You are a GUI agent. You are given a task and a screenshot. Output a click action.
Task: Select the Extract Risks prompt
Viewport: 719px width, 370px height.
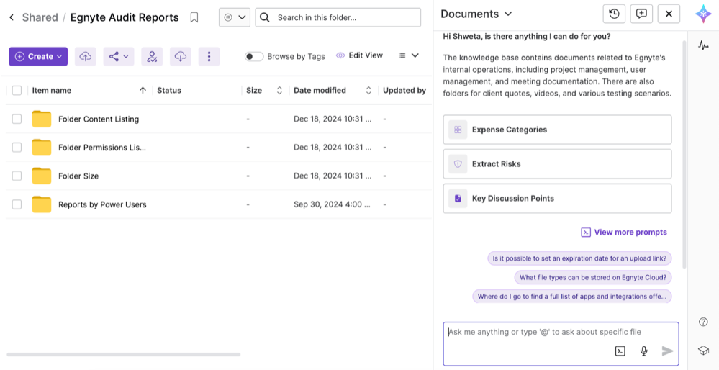557,164
